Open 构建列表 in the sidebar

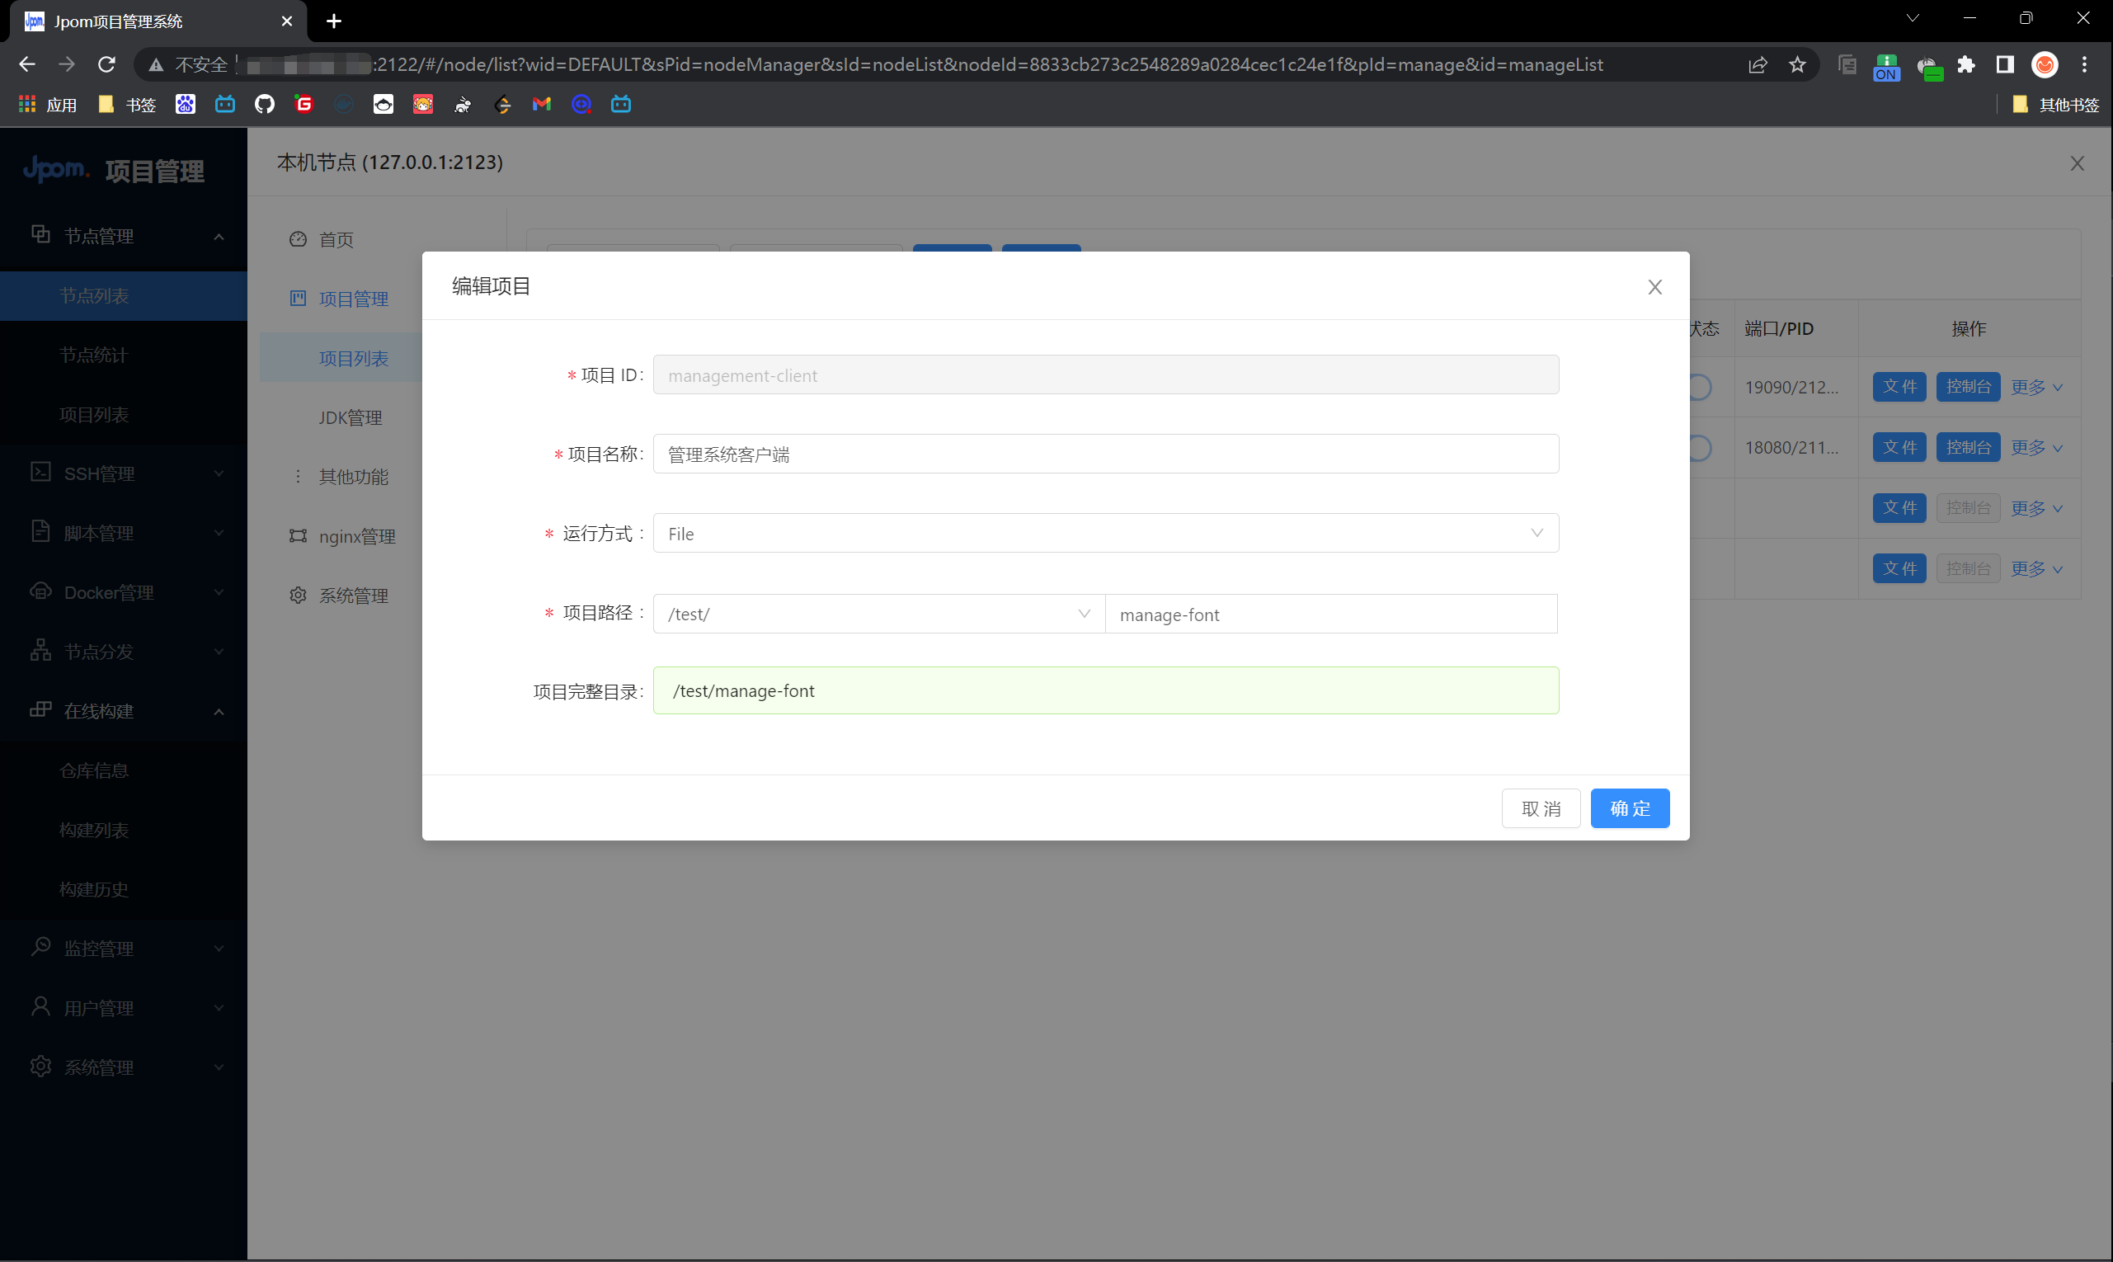(x=93, y=830)
